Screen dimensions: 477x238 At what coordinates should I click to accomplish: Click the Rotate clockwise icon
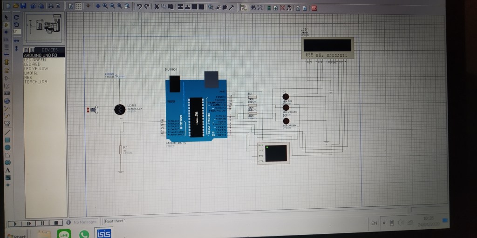click(16, 17)
